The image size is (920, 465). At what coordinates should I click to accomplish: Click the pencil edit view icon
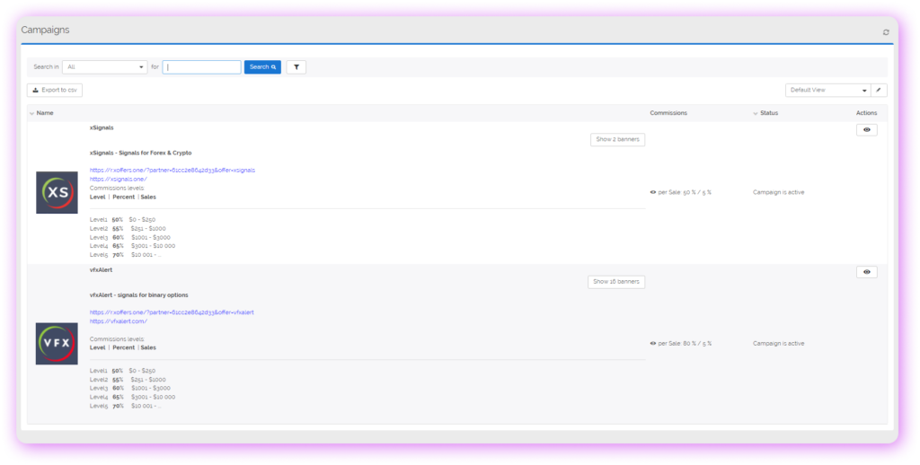click(x=879, y=90)
